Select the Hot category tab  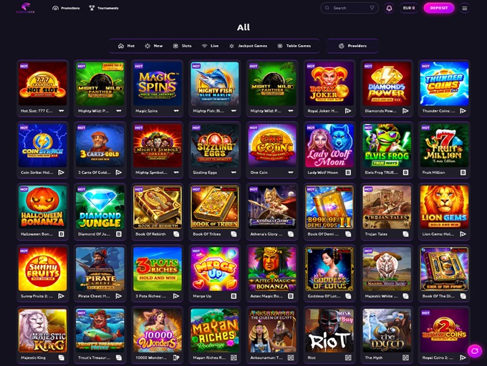click(x=127, y=46)
